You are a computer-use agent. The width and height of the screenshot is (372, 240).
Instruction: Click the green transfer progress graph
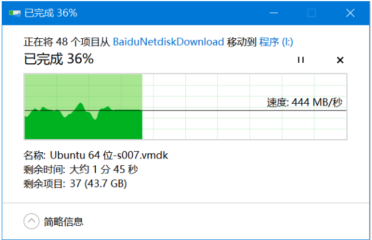[x=83, y=107]
